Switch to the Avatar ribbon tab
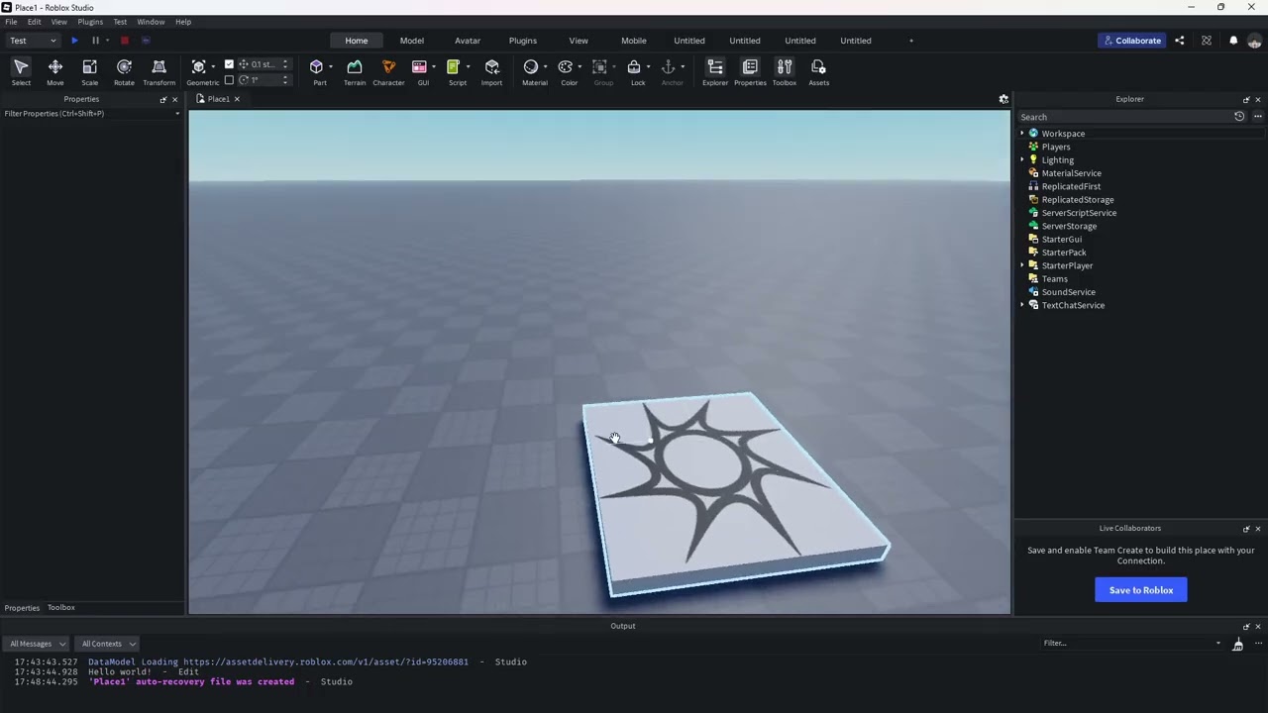 [468, 41]
